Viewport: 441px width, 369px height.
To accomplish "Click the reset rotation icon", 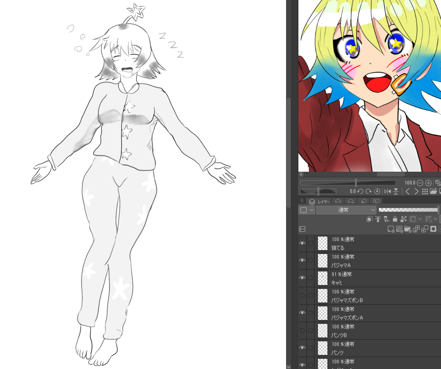I will (x=377, y=191).
